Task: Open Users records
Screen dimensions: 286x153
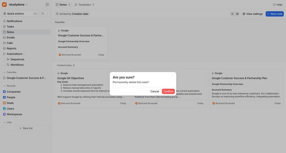Action: 26,108
